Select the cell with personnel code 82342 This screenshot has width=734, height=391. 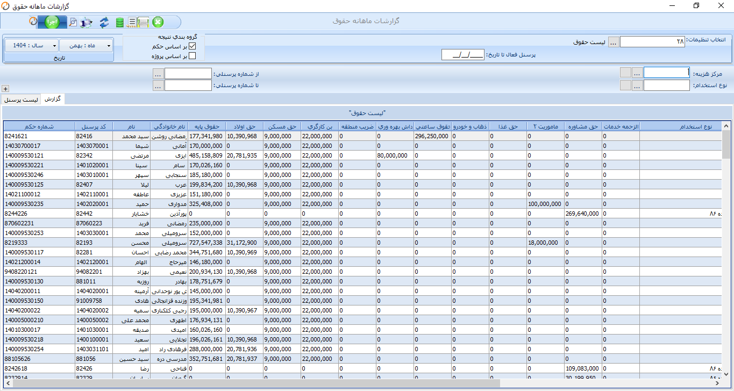point(94,155)
